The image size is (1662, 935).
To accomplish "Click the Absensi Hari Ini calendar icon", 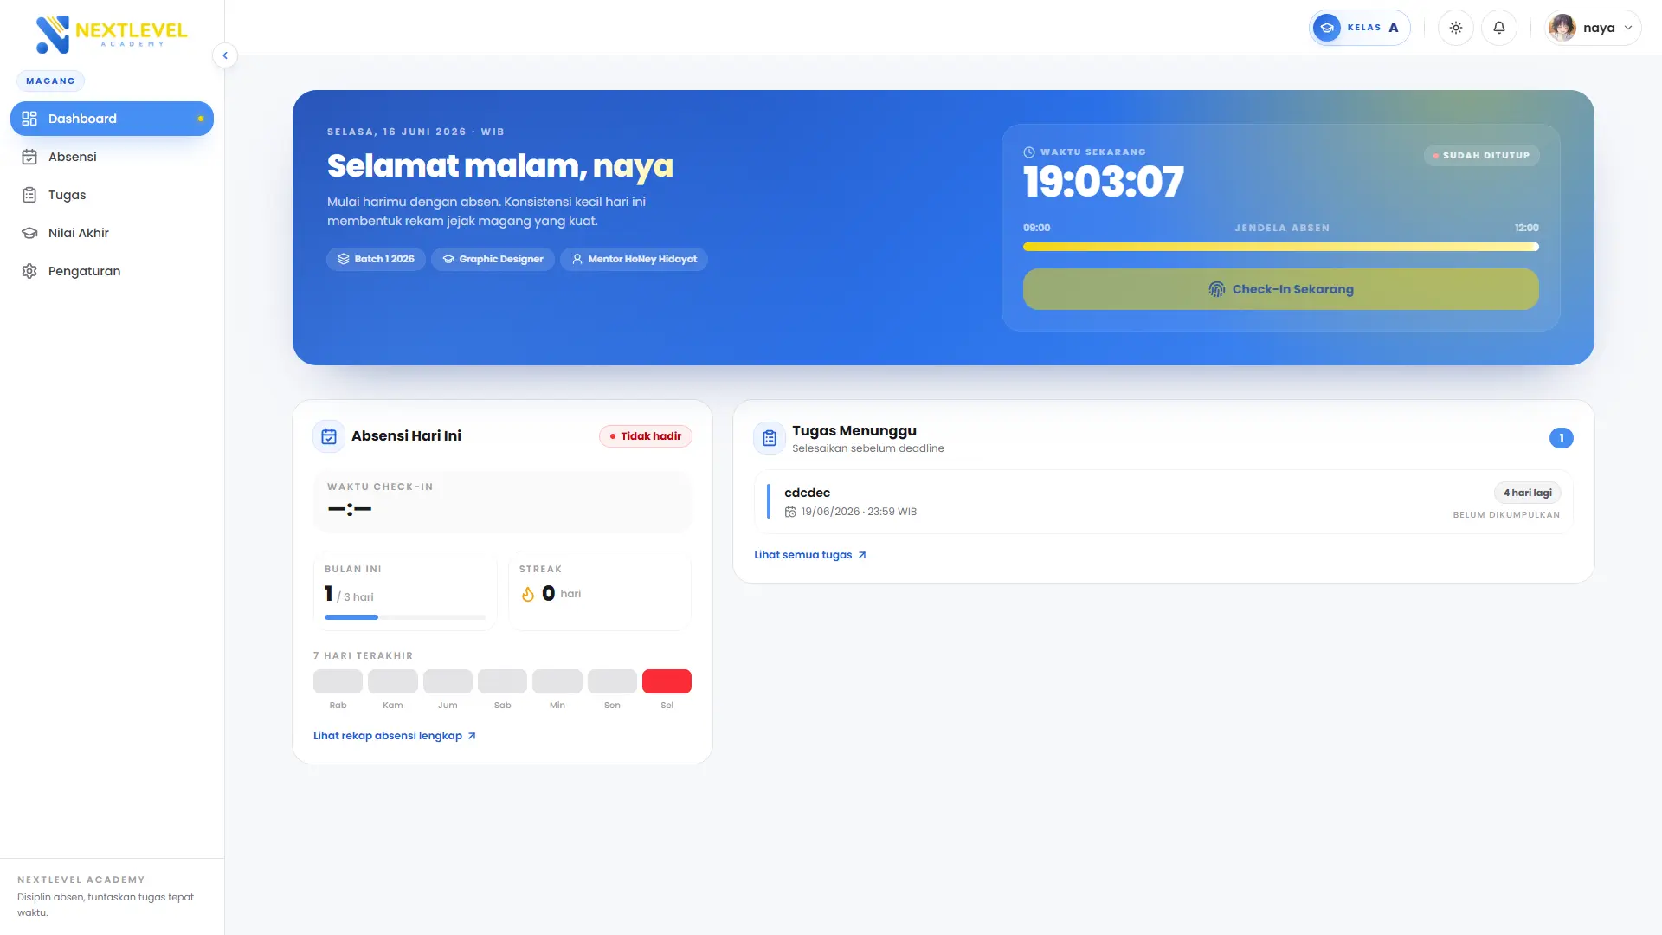I will pos(329,436).
